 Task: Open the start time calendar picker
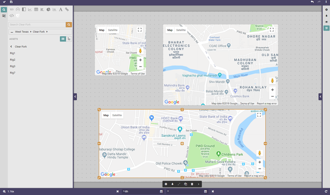tap(161, 191)
